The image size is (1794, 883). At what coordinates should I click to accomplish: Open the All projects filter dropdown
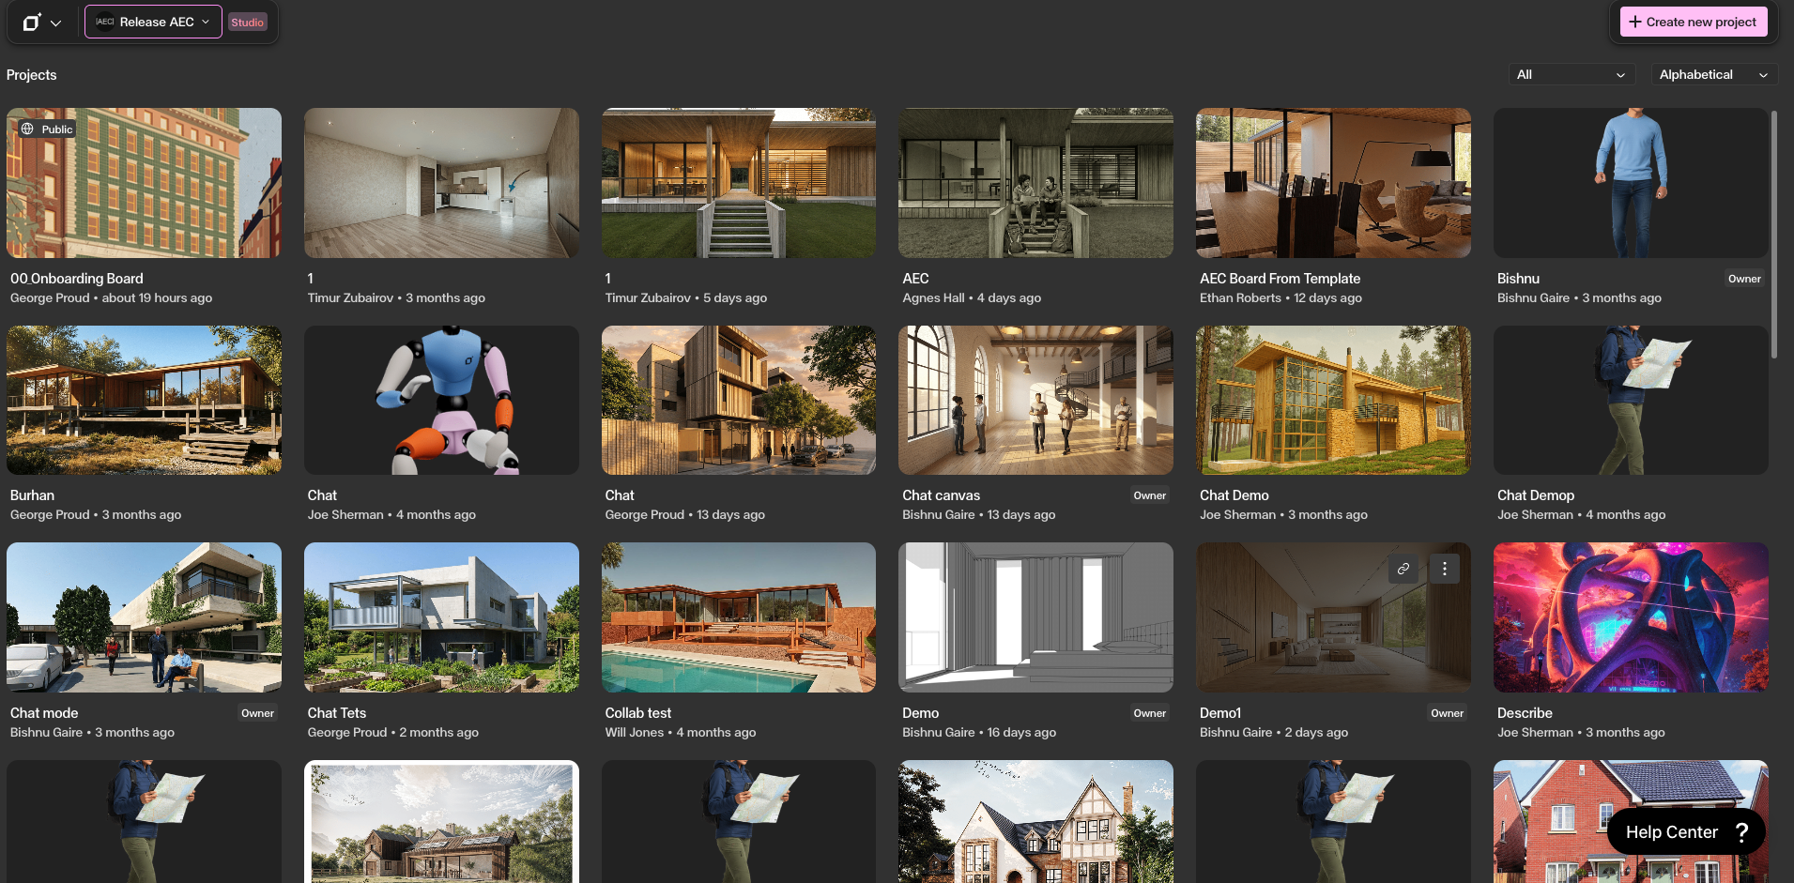tap(1571, 74)
